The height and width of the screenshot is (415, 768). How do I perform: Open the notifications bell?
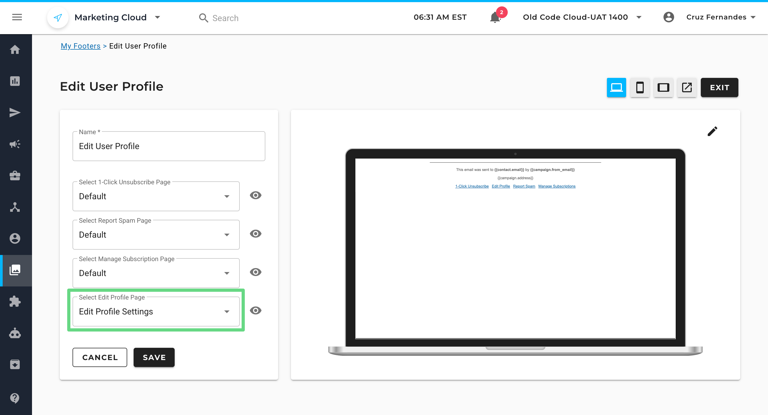(x=495, y=17)
